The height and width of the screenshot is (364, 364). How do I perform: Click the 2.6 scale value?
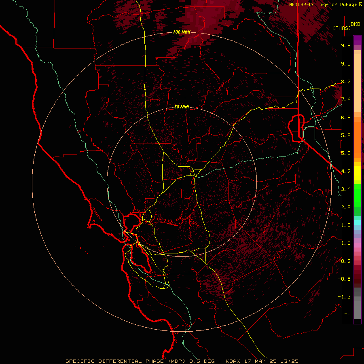tap(346, 207)
